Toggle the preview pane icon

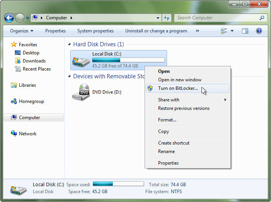click(245, 31)
